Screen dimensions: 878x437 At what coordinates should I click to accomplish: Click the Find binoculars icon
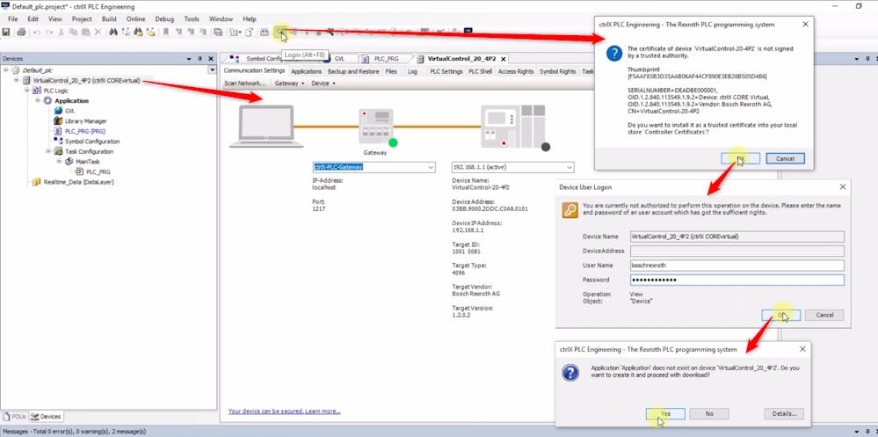point(113,32)
